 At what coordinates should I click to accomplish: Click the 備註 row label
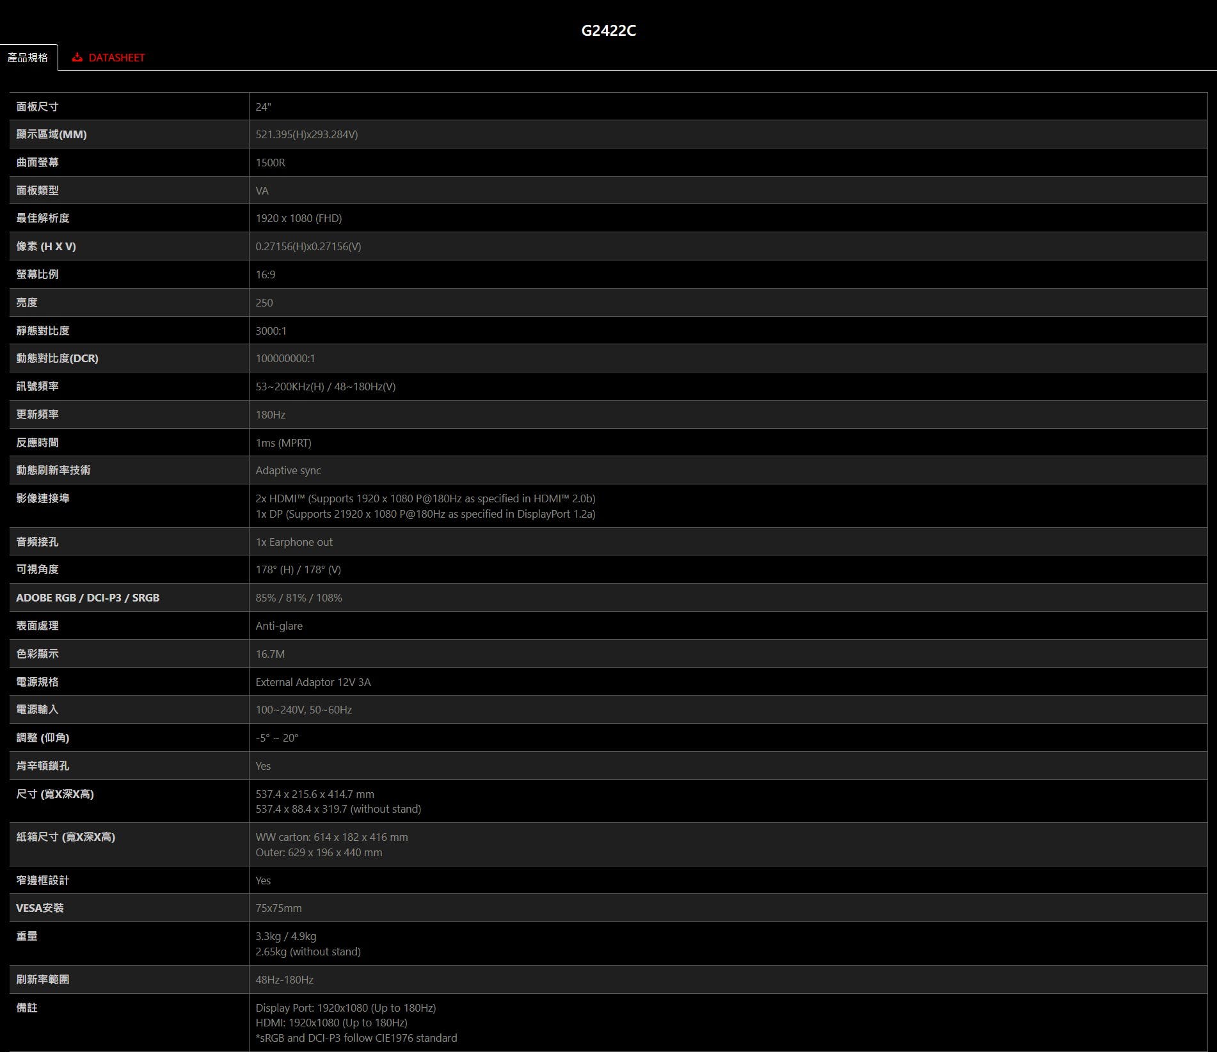pyautogui.click(x=26, y=1008)
